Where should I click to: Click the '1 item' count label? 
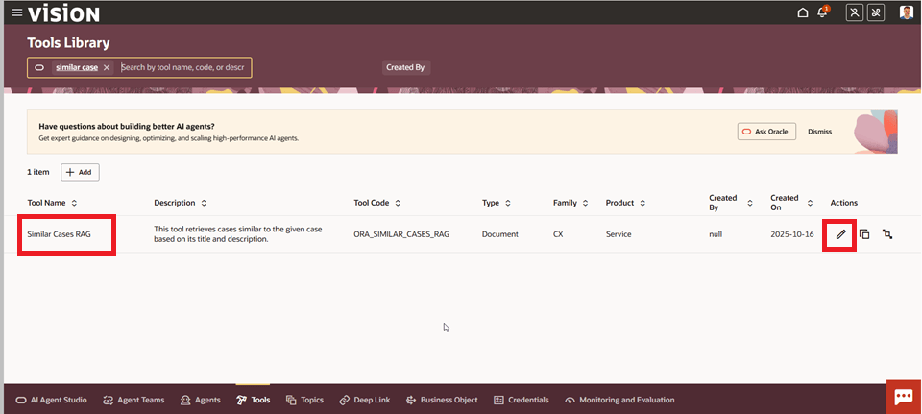[38, 172]
